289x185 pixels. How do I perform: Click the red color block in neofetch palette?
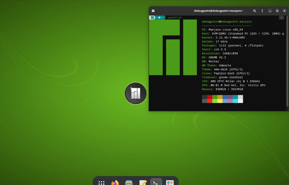[210, 97]
